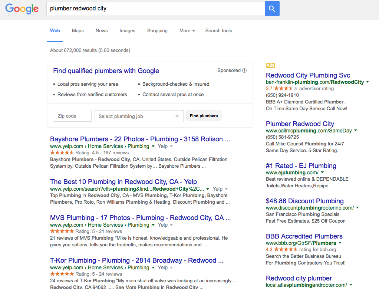Expand green arrow on Bayshore Plumbers URL
379x289 pixels.
(153, 146)
